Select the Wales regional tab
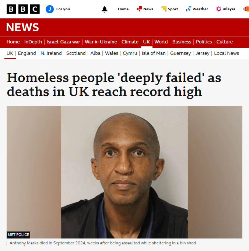Screen dimensions: 249x251 pyautogui.click(x=112, y=53)
